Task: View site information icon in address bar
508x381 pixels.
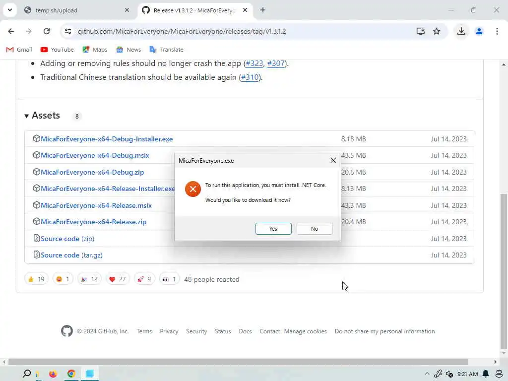Action: [x=68, y=31]
